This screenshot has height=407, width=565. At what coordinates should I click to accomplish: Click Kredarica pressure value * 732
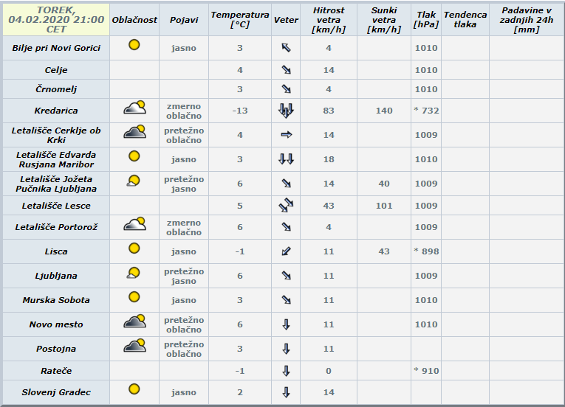pos(426,111)
